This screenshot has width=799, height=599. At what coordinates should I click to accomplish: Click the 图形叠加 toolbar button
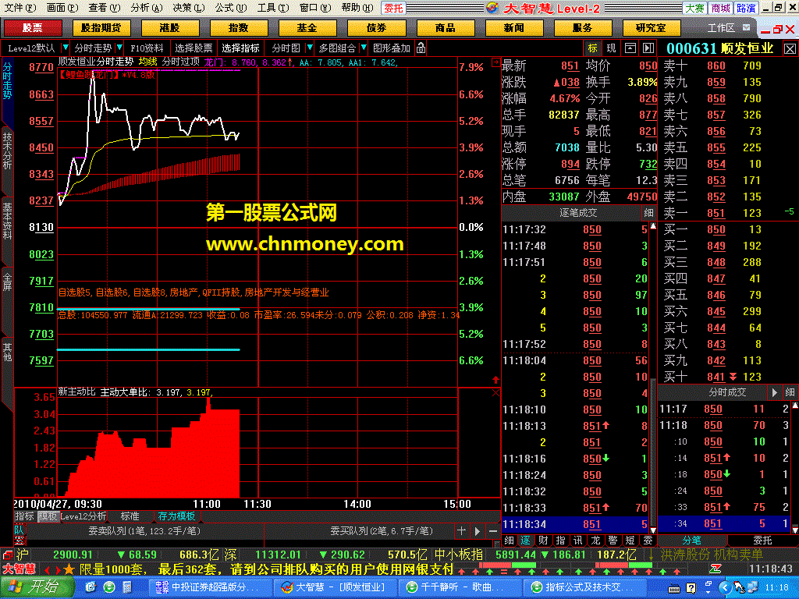pos(392,48)
